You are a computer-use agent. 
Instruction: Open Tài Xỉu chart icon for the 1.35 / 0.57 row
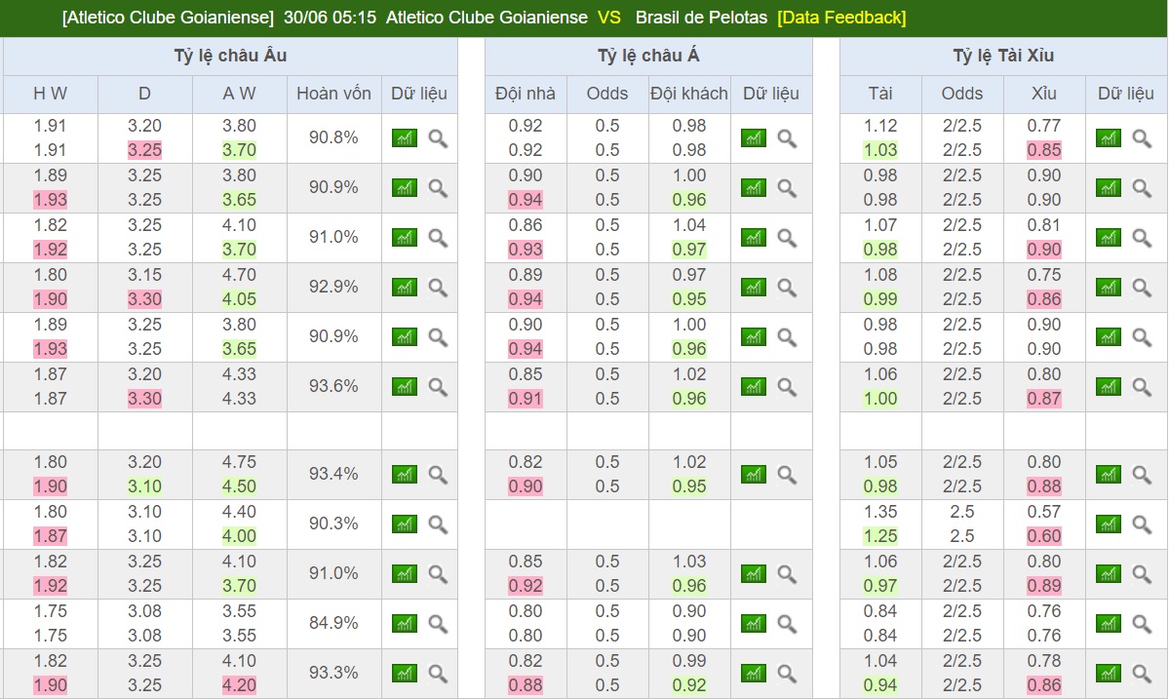coord(1109,524)
